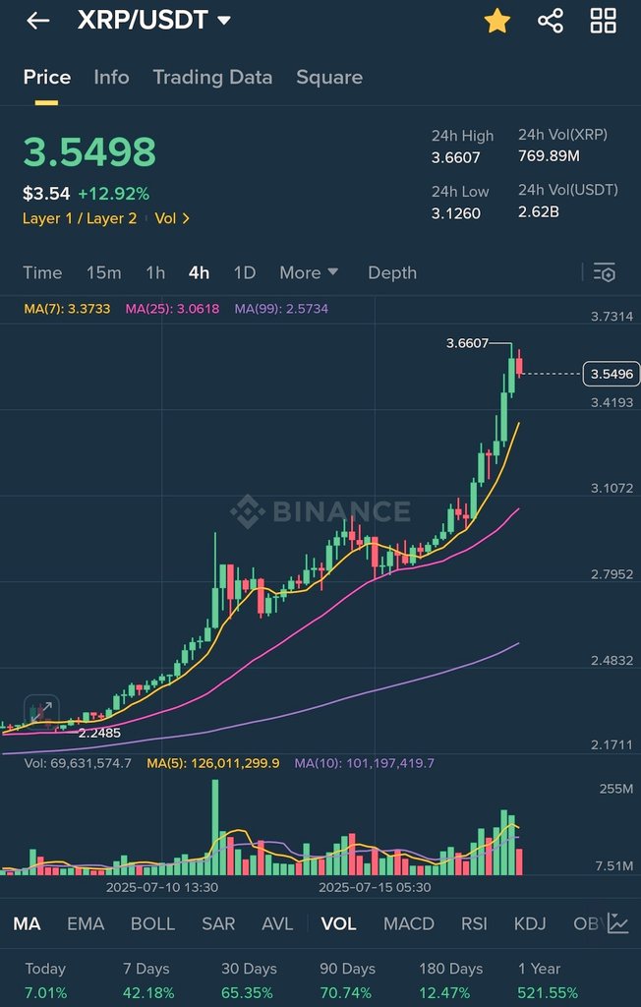Click the 2.2485 low marker on chart

[99, 733]
